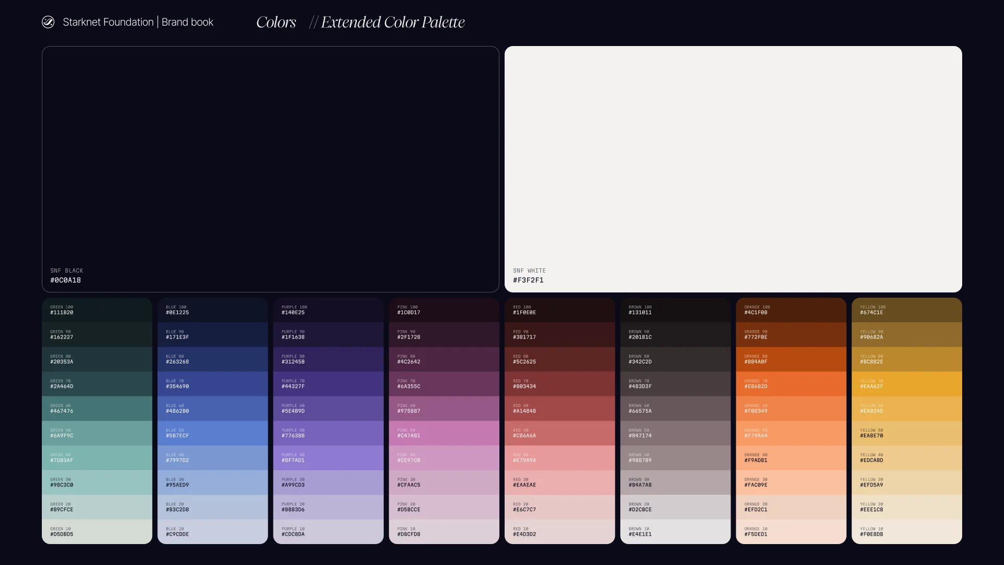Choose the Purple 40 #8F7AD1 swatch
The height and width of the screenshot is (565, 1004).
click(328, 458)
